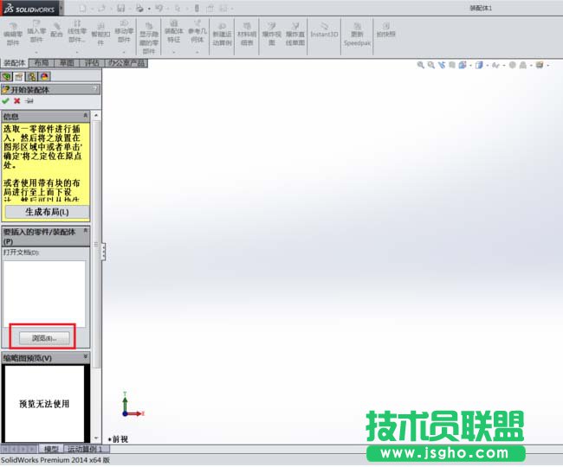Click the green OK checkmark
This screenshot has height=467, width=563.
coord(5,101)
